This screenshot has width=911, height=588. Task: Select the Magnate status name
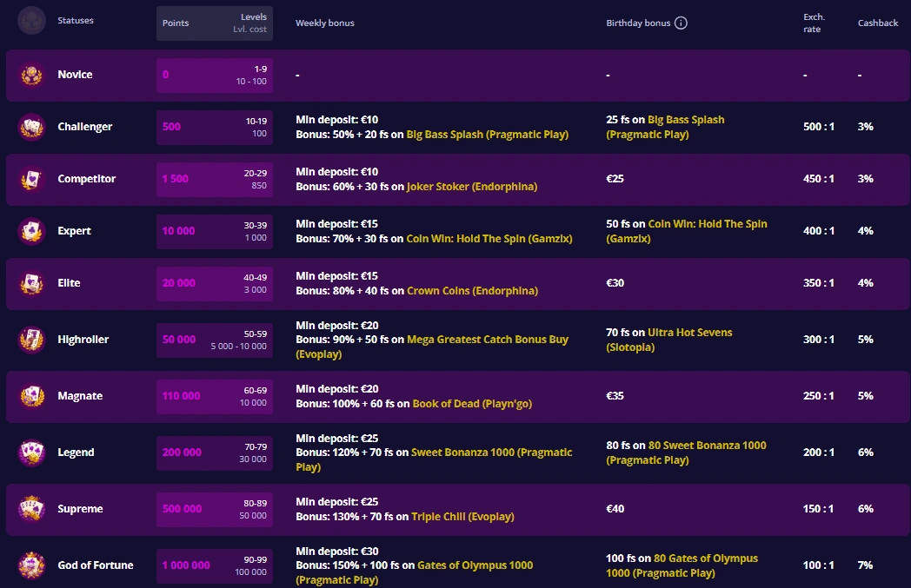tap(80, 396)
